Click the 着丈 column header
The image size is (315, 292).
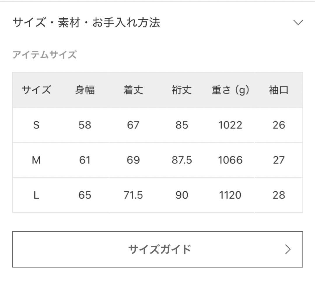(133, 90)
